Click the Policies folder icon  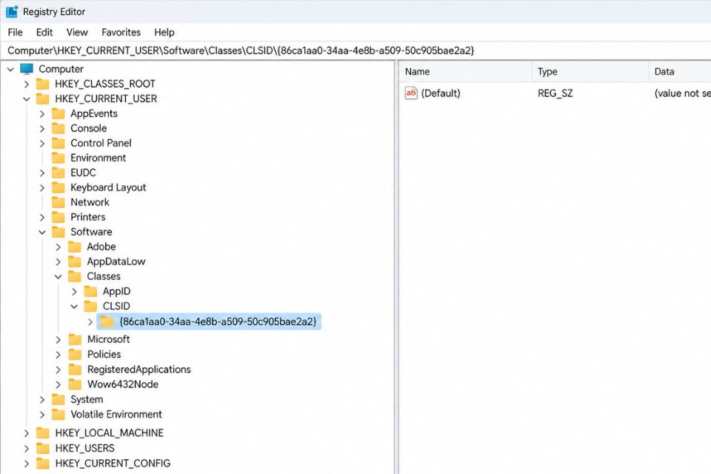[x=74, y=354]
